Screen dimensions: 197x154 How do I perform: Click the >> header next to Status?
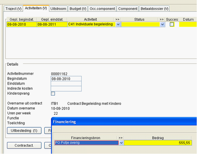click(x=162, y=19)
